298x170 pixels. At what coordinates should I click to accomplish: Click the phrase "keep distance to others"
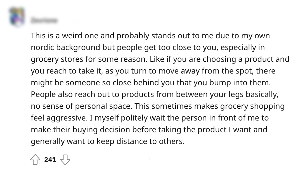(141, 141)
